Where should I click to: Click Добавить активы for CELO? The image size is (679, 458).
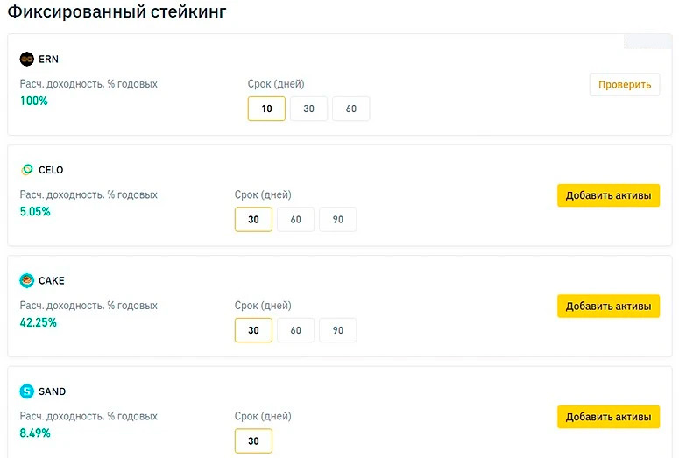608,195
